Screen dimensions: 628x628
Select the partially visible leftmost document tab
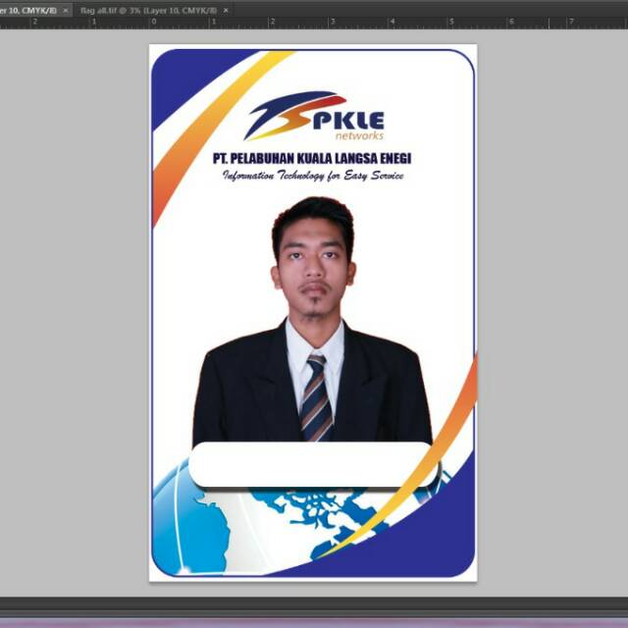(27, 9)
